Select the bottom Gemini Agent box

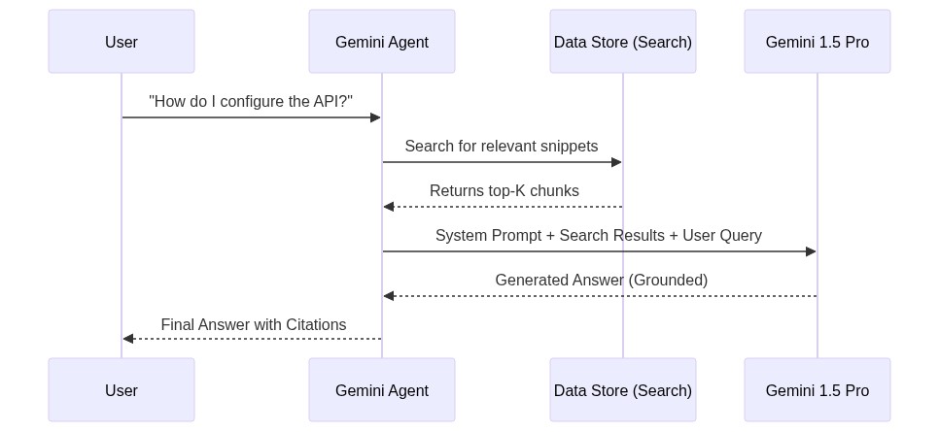coord(382,390)
